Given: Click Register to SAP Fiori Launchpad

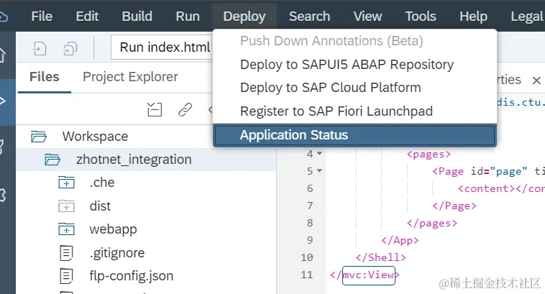Looking at the screenshot, I should [336, 111].
